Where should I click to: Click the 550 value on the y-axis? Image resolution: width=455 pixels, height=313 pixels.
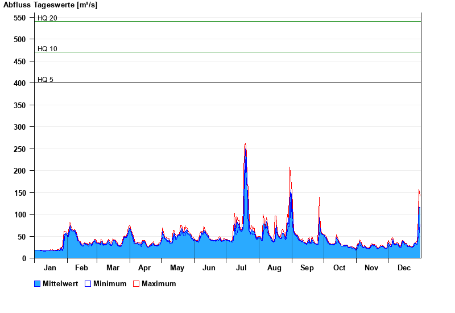click(20, 18)
